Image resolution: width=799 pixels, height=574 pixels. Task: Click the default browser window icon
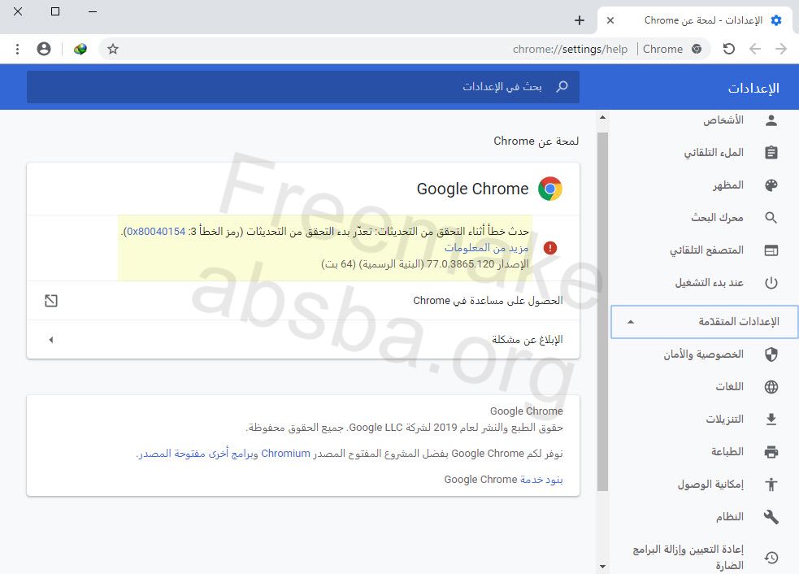771,250
